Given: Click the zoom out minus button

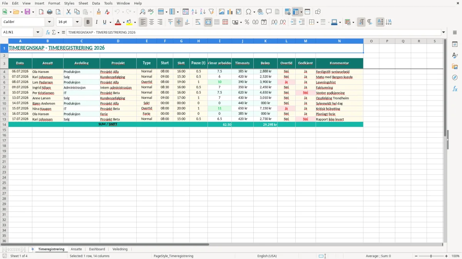Looking at the screenshot, I should pyautogui.click(x=416, y=256).
